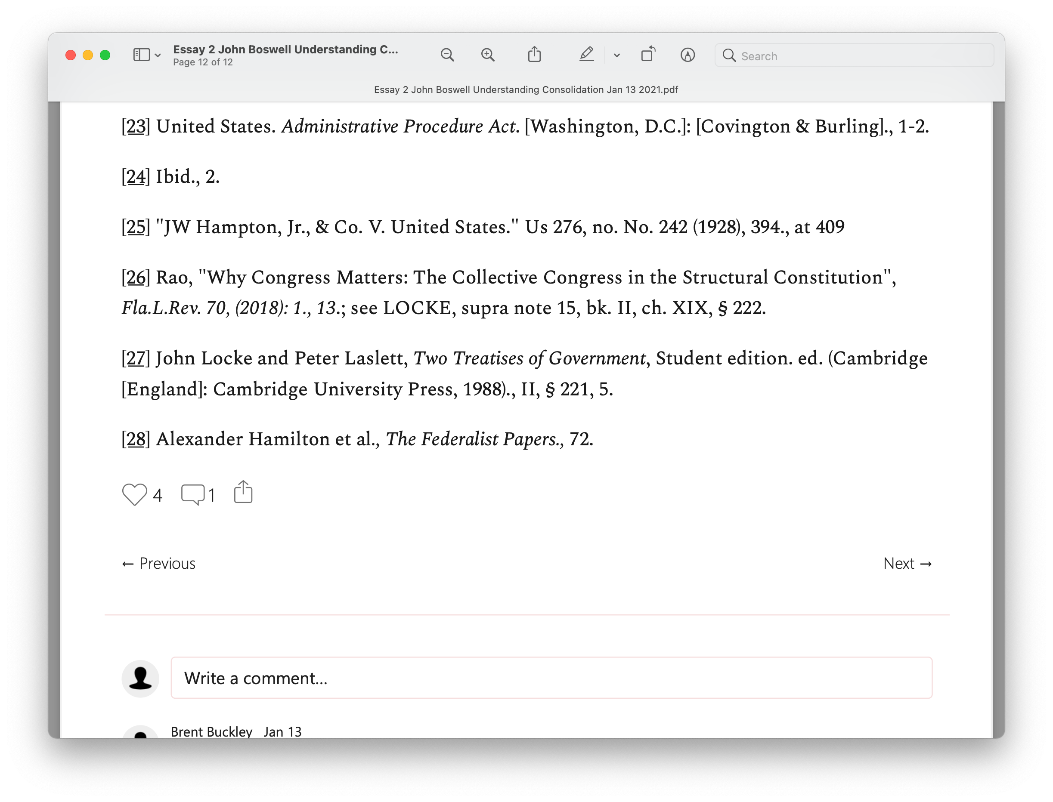Click the 'Ibid., 2.' footnote text

click(x=188, y=177)
